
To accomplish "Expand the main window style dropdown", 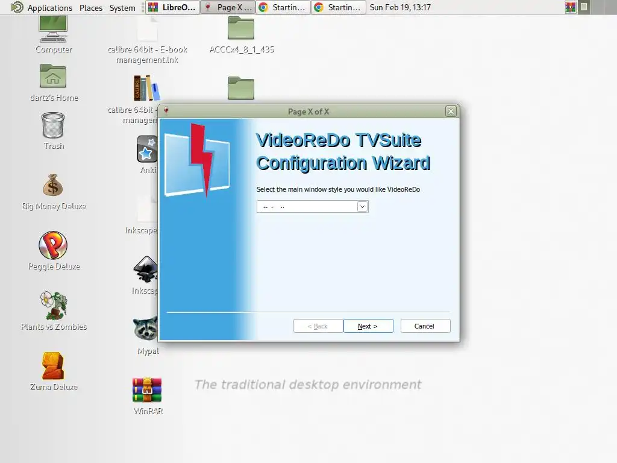I will tap(362, 206).
